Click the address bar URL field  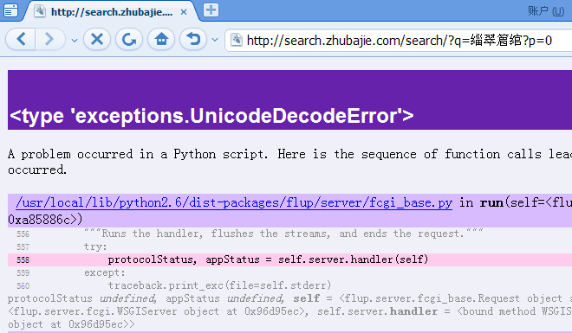400,40
